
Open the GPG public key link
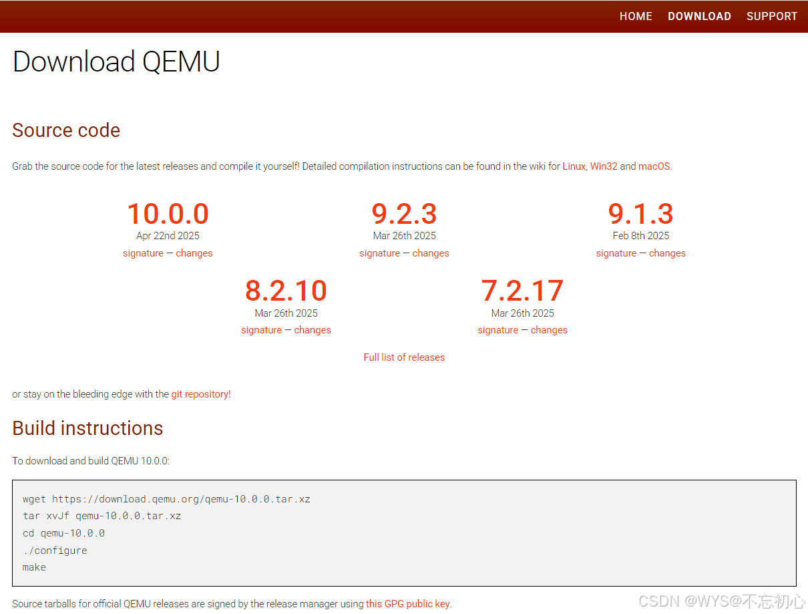click(407, 603)
